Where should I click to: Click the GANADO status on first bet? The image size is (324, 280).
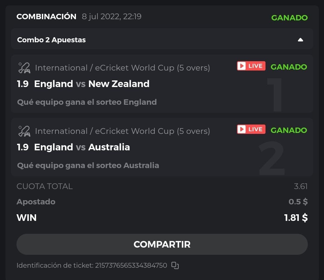pyautogui.click(x=289, y=67)
